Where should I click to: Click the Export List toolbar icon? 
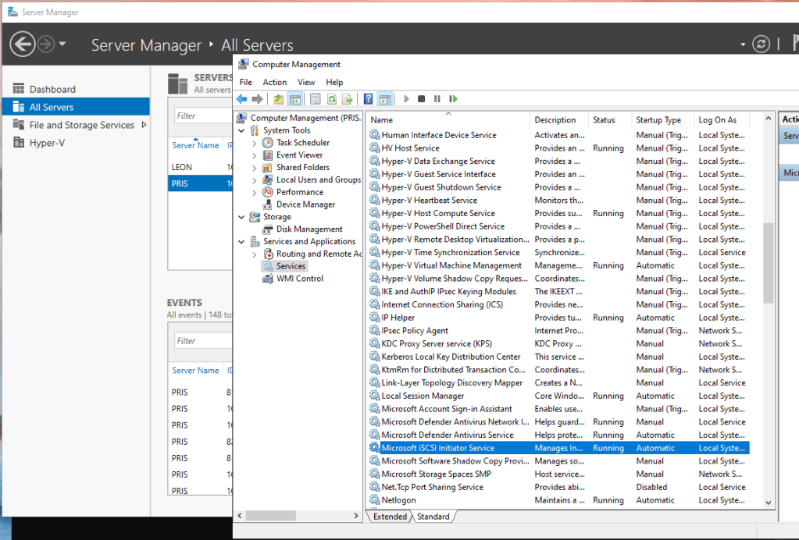pyautogui.click(x=347, y=99)
